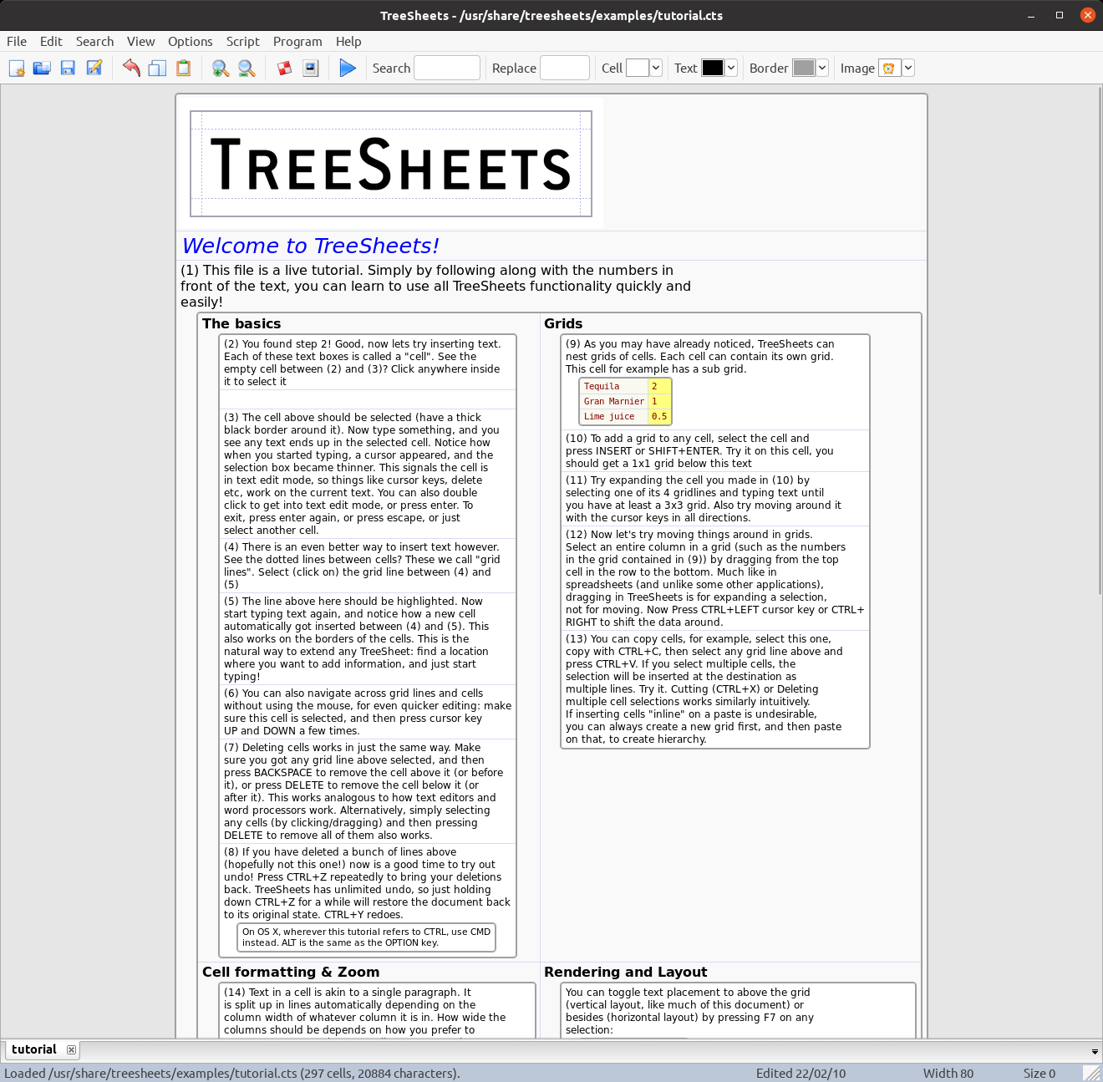Click the gray Border color swatch
The width and height of the screenshot is (1103, 1082).
pyautogui.click(x=804, y=69)
